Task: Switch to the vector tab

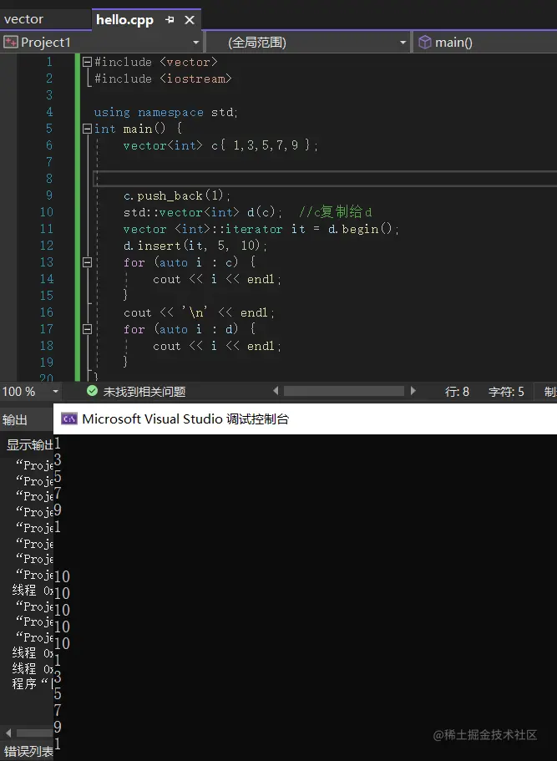Action: pyautogui.click(x=23, y=19)
